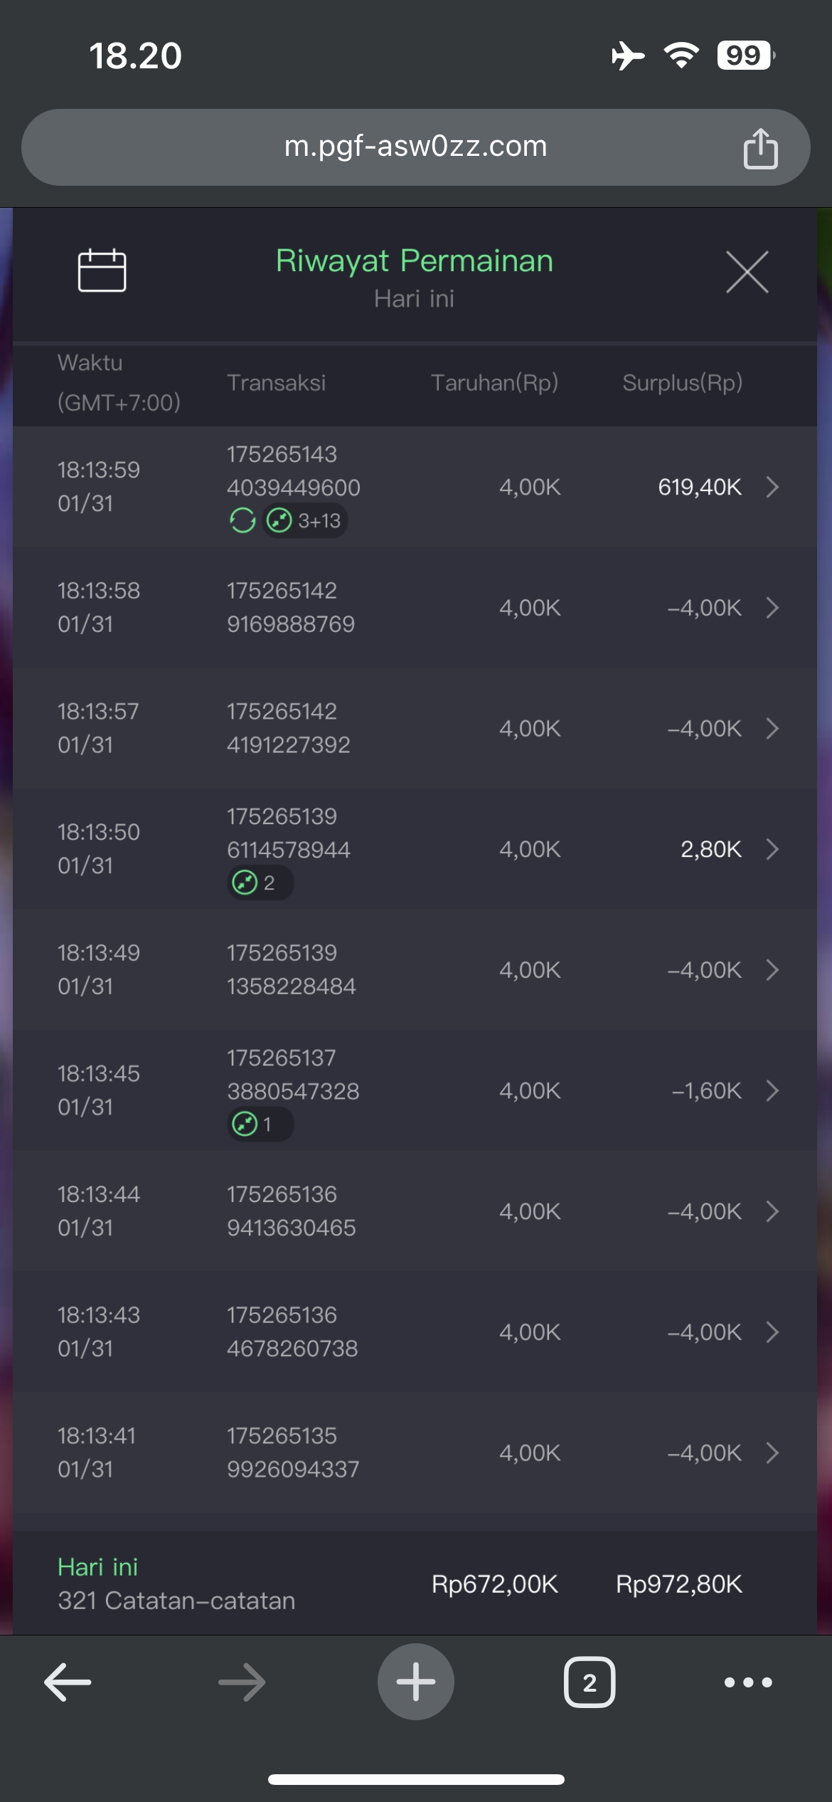Expand the -1,60K surplus row chevron
This screenshot has height=1802, width=832.
click(x=772, y=1090)
